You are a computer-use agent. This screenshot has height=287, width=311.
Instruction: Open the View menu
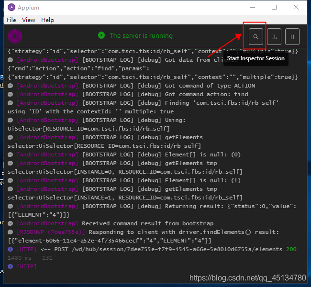(x=29, y=20)
